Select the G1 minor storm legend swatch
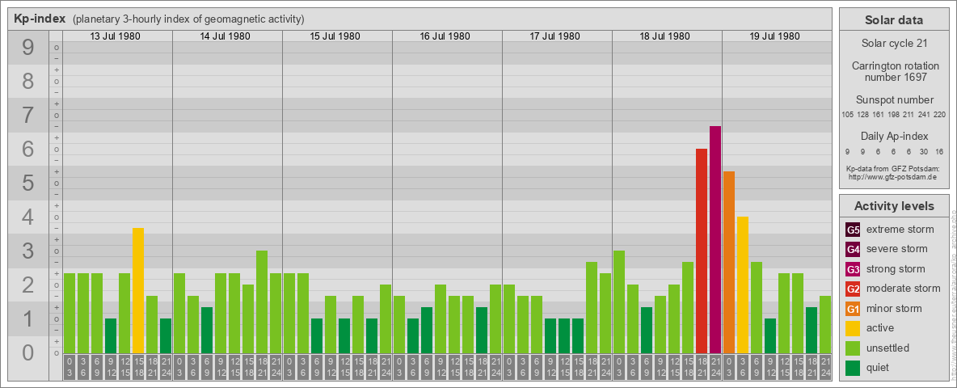The image size is (957, 388). 853,309
